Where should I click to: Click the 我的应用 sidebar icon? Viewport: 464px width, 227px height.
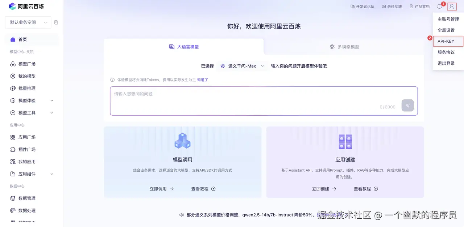(13, 162)
